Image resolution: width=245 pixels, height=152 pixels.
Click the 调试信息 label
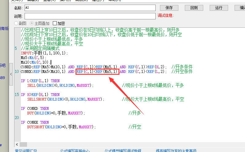pos(165,15)
